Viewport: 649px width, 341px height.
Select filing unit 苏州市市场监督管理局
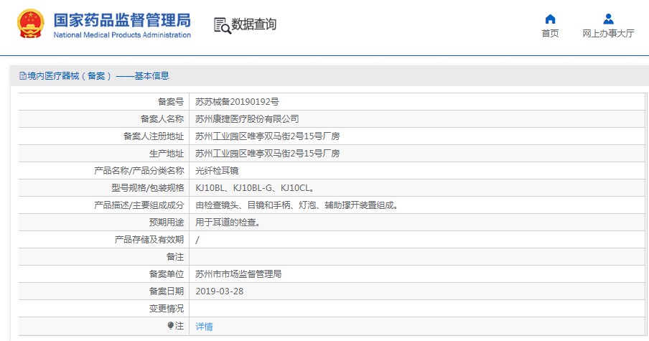238,274
